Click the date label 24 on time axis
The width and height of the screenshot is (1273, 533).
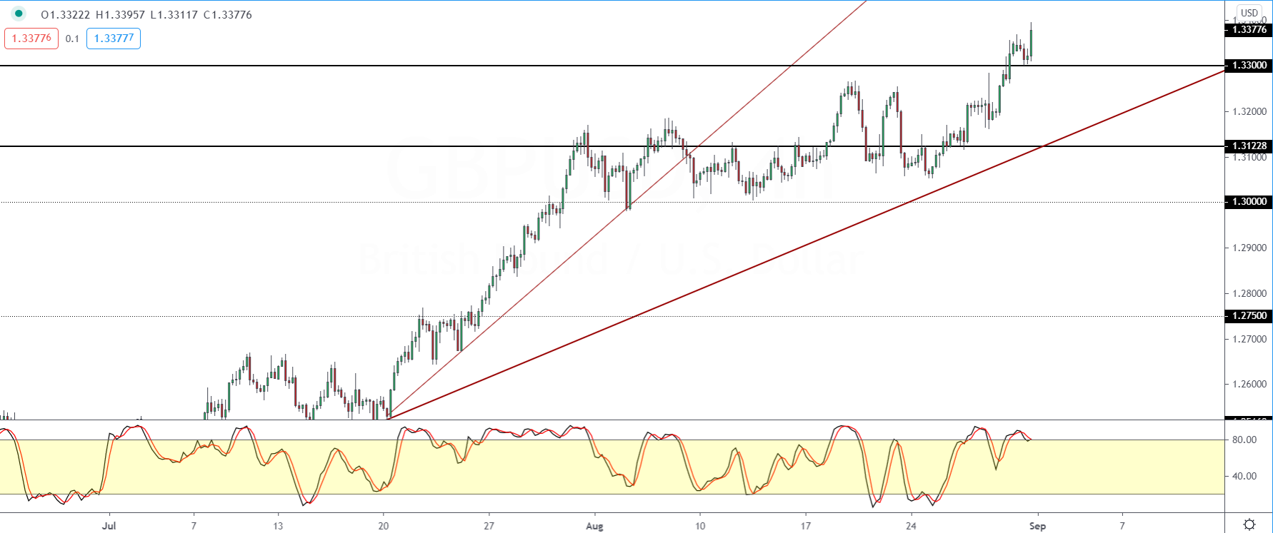pyautogui.click(x=912, y=526)
